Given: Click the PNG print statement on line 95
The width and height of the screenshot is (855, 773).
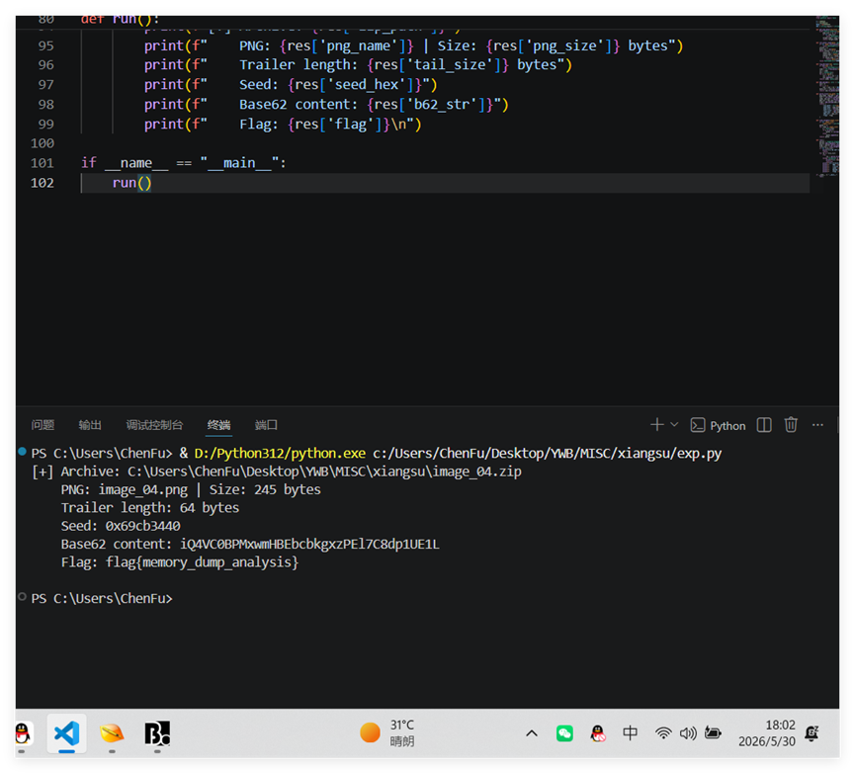Looking at the screenshot, I should (x=413, y=45).
